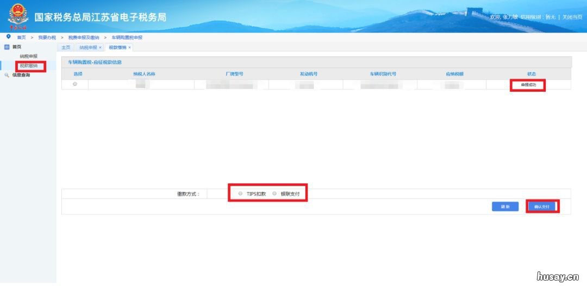The height and width of the screenshot is (286, 587).
Task: Click the 厂牌型号 column header
Action: [234, 74]
